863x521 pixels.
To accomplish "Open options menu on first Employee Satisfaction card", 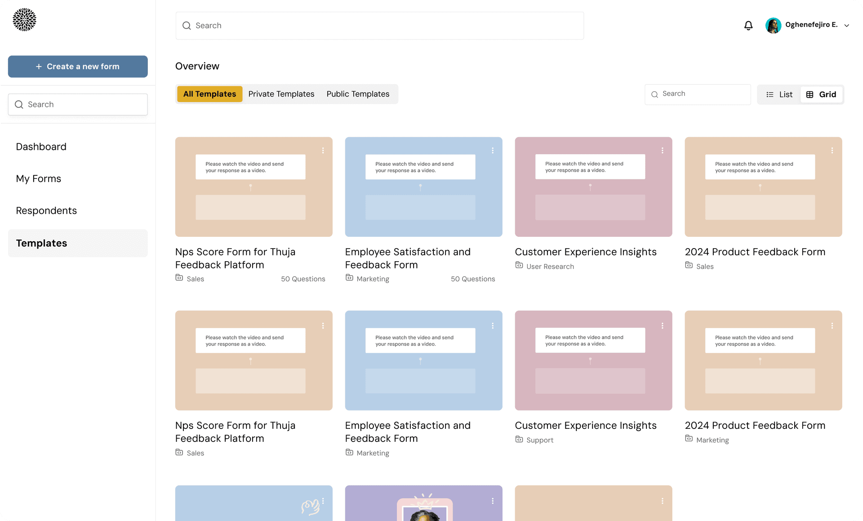I will coord(493,151).
